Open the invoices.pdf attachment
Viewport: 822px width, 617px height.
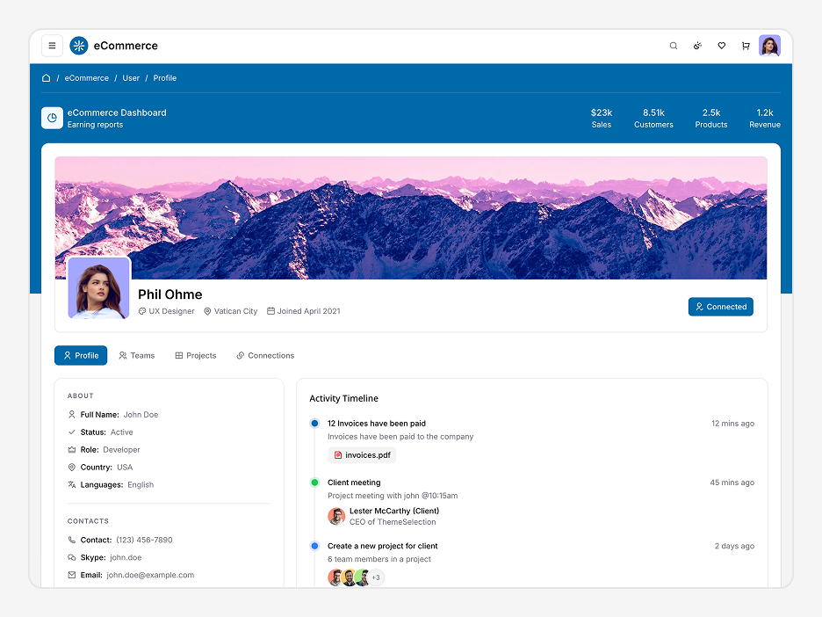(x=362, y=455)
